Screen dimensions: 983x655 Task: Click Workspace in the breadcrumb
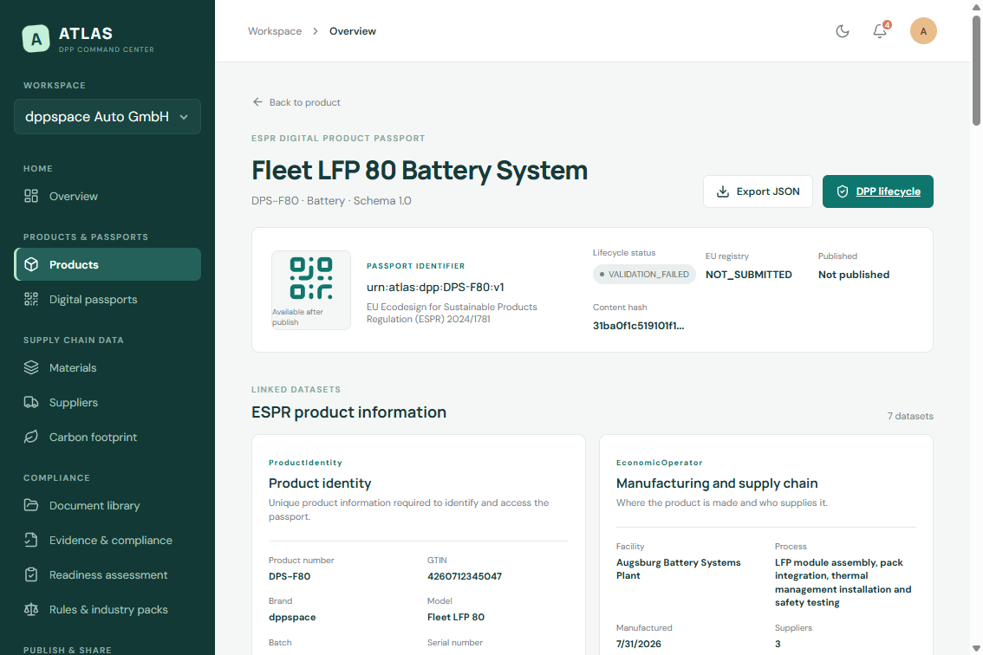click(275, 31)
